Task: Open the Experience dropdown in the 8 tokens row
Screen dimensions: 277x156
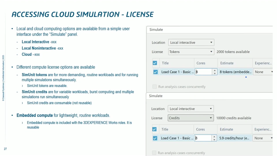Action: click(x=263, y=72)
